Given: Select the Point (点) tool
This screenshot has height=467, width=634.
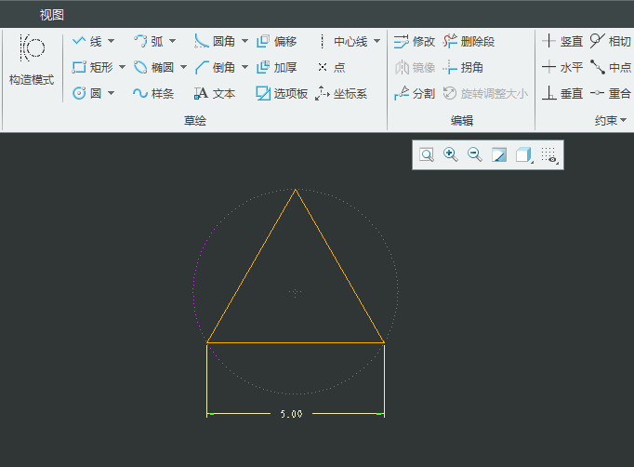Looking at the screenshot, I should tap(330, 67).
